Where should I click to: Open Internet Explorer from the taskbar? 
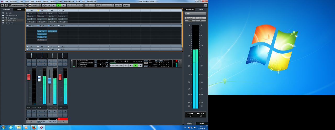tap(11, 127)
